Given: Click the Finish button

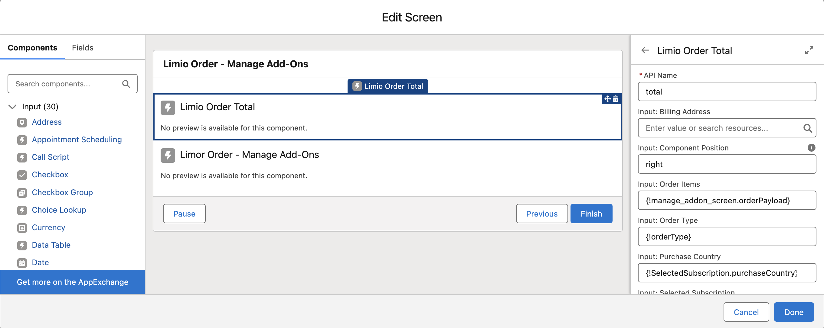Looking at the screenshot, I should pyautogui.click(x=591, y=213).
